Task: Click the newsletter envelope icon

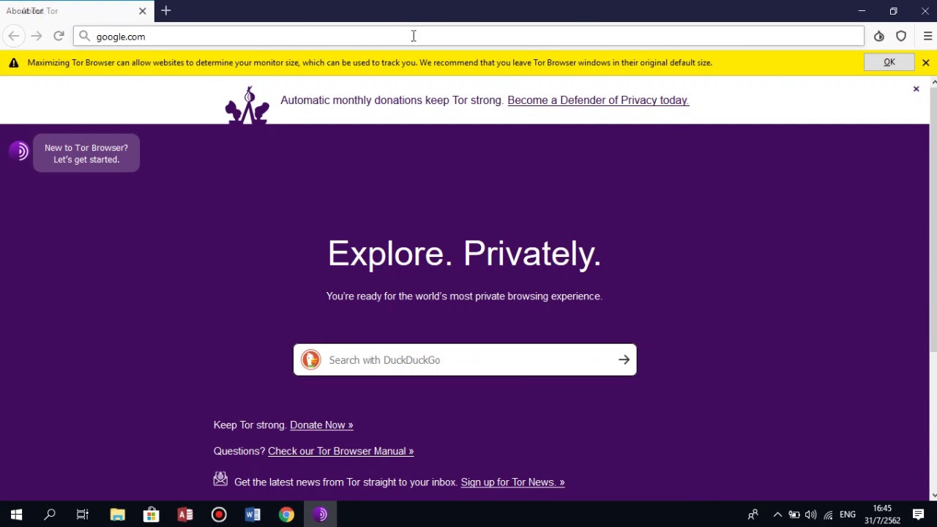Action: pyautogui.click(x=220, y=479)
